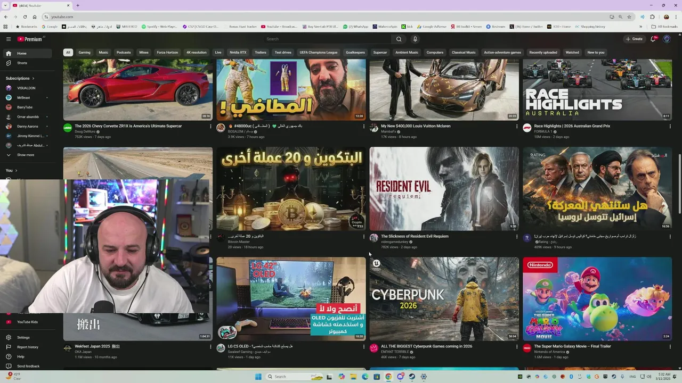Screen dimensions: 682x383
Task: Open the YouTube hamburger guide menu
Action: coord(9,39)
